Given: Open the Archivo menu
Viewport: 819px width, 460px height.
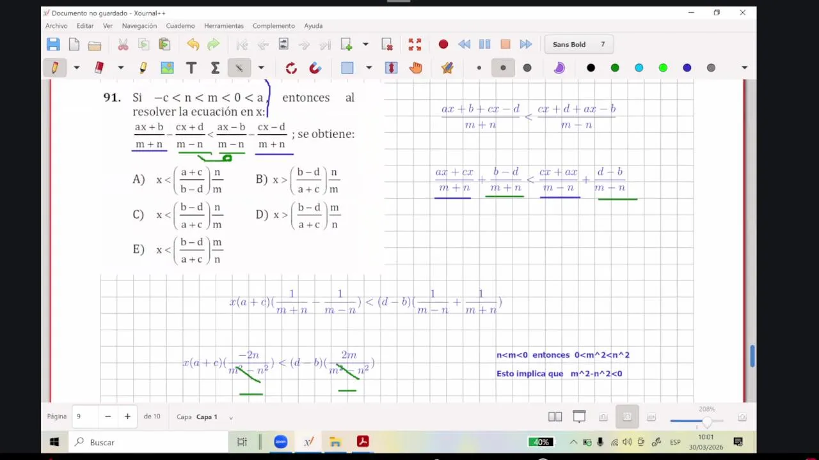Looking at the screenshot, I should coord(56,26).
